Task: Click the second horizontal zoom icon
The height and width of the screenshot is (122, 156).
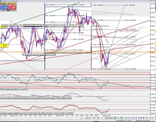Action: point(129,118)
